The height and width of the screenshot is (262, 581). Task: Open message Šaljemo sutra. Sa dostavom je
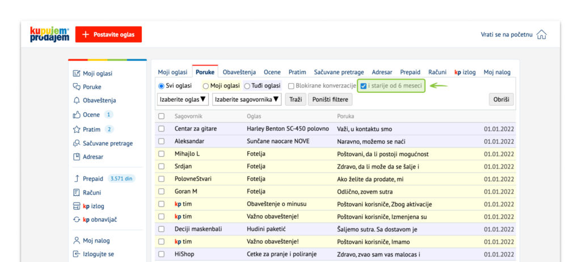pyautogui.click(x=377, y=229)
